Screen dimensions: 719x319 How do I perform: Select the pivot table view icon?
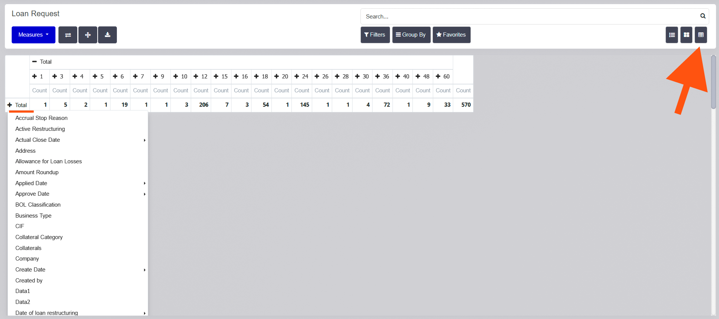(x=701, y=35)
